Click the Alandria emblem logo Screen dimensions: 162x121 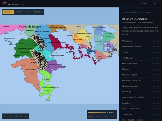(x=4, y=3)
